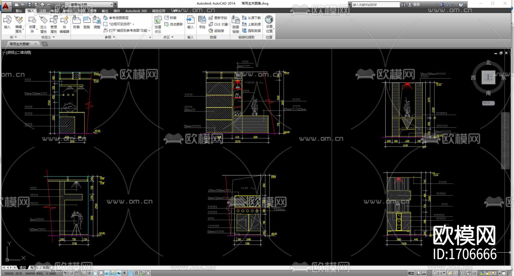Screen dimensions: 514x276
Task: Click the 创建点云 create point cloud icon
Action: pyautogui.click(x=158, y=24)
